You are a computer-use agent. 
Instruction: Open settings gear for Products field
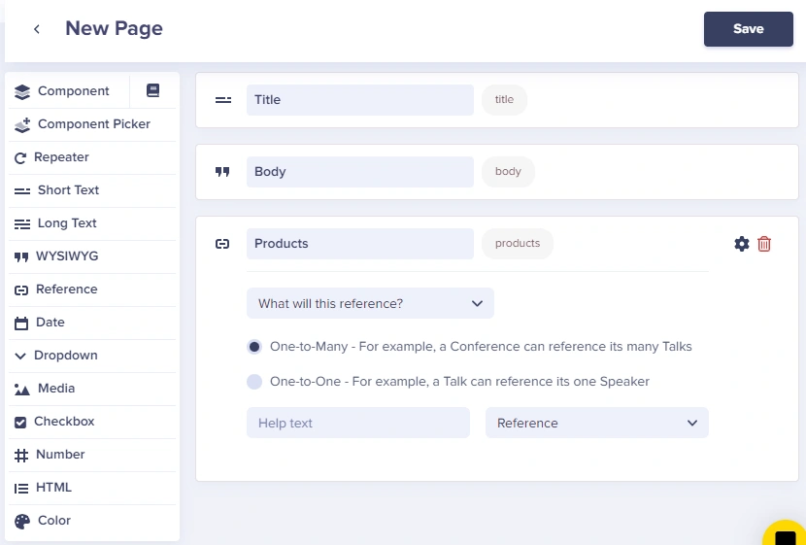[x=741, y=244]
